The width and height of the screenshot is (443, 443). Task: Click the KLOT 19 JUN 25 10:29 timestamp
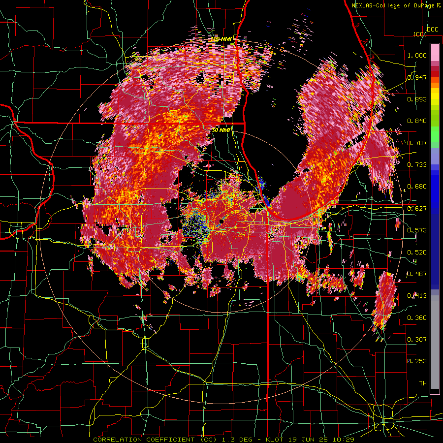pyautogui.click(x=310, y=440)
